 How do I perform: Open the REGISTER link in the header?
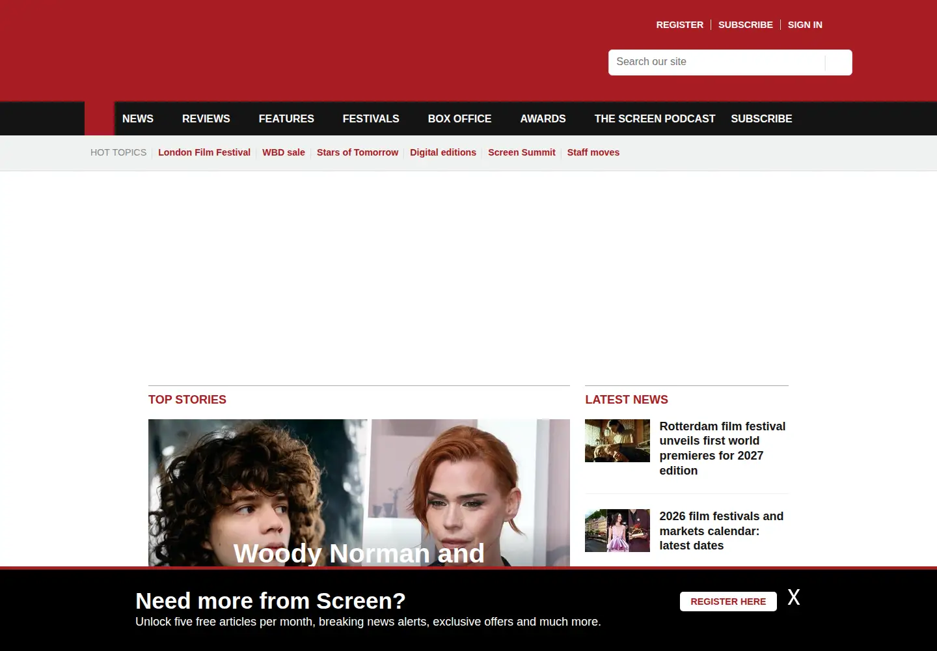pyautogui.click(x=679, y=25)
